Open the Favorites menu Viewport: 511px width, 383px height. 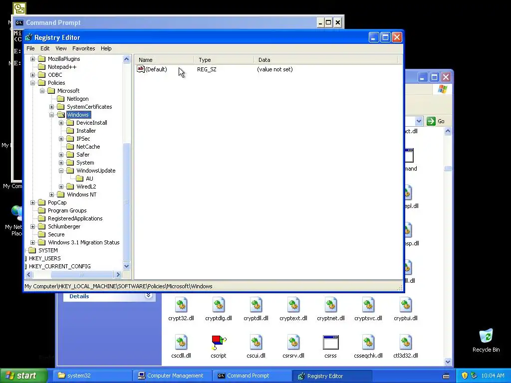[84, 48]
